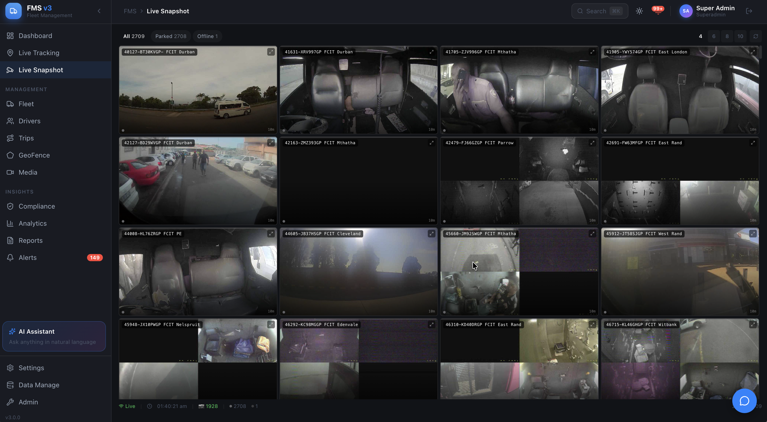Switch to the Offline 1 tab
This screenshot has height=422, width=767.
208,36
